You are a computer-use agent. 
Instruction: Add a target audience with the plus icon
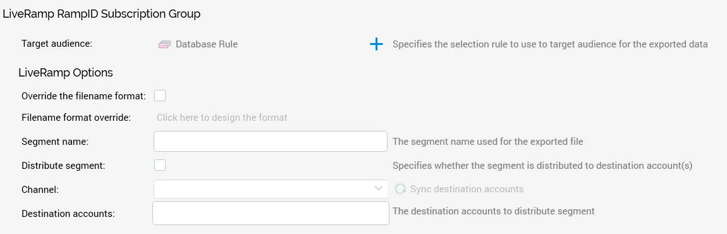tap(377, 44)
